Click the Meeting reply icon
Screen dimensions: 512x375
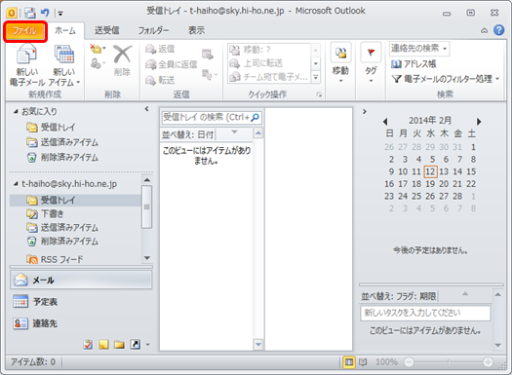[208, 54]
